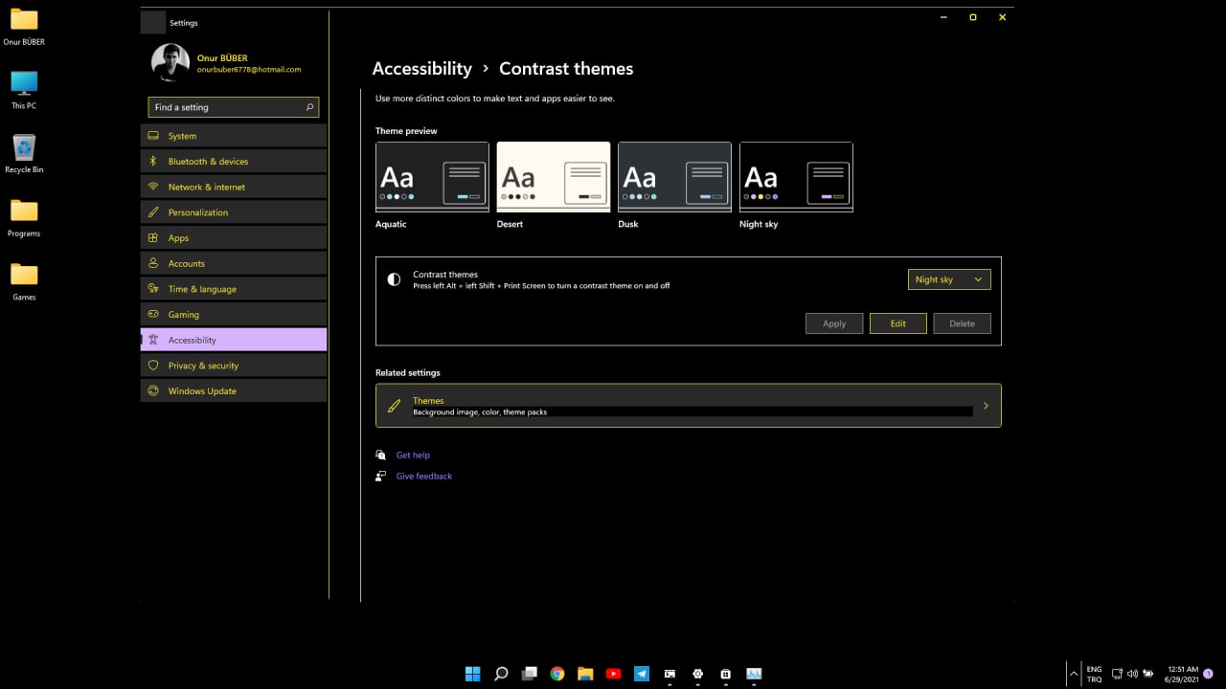The image size is (1226, 689).
Task: Click the Give feedback person icon
Action: [x=381, y=476]
